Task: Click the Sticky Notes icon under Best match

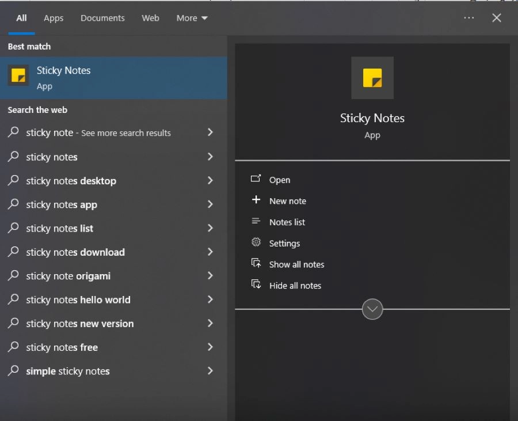Action: 18,75
